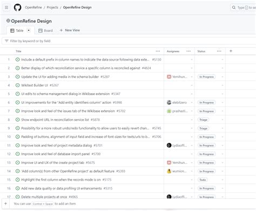Click OpenRefine Design project title heading
Screen dimensions: 256x211
click(x=31, y=21)
